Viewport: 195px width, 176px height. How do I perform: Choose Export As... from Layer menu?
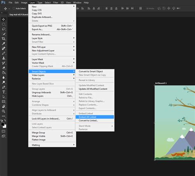[52, 29]
